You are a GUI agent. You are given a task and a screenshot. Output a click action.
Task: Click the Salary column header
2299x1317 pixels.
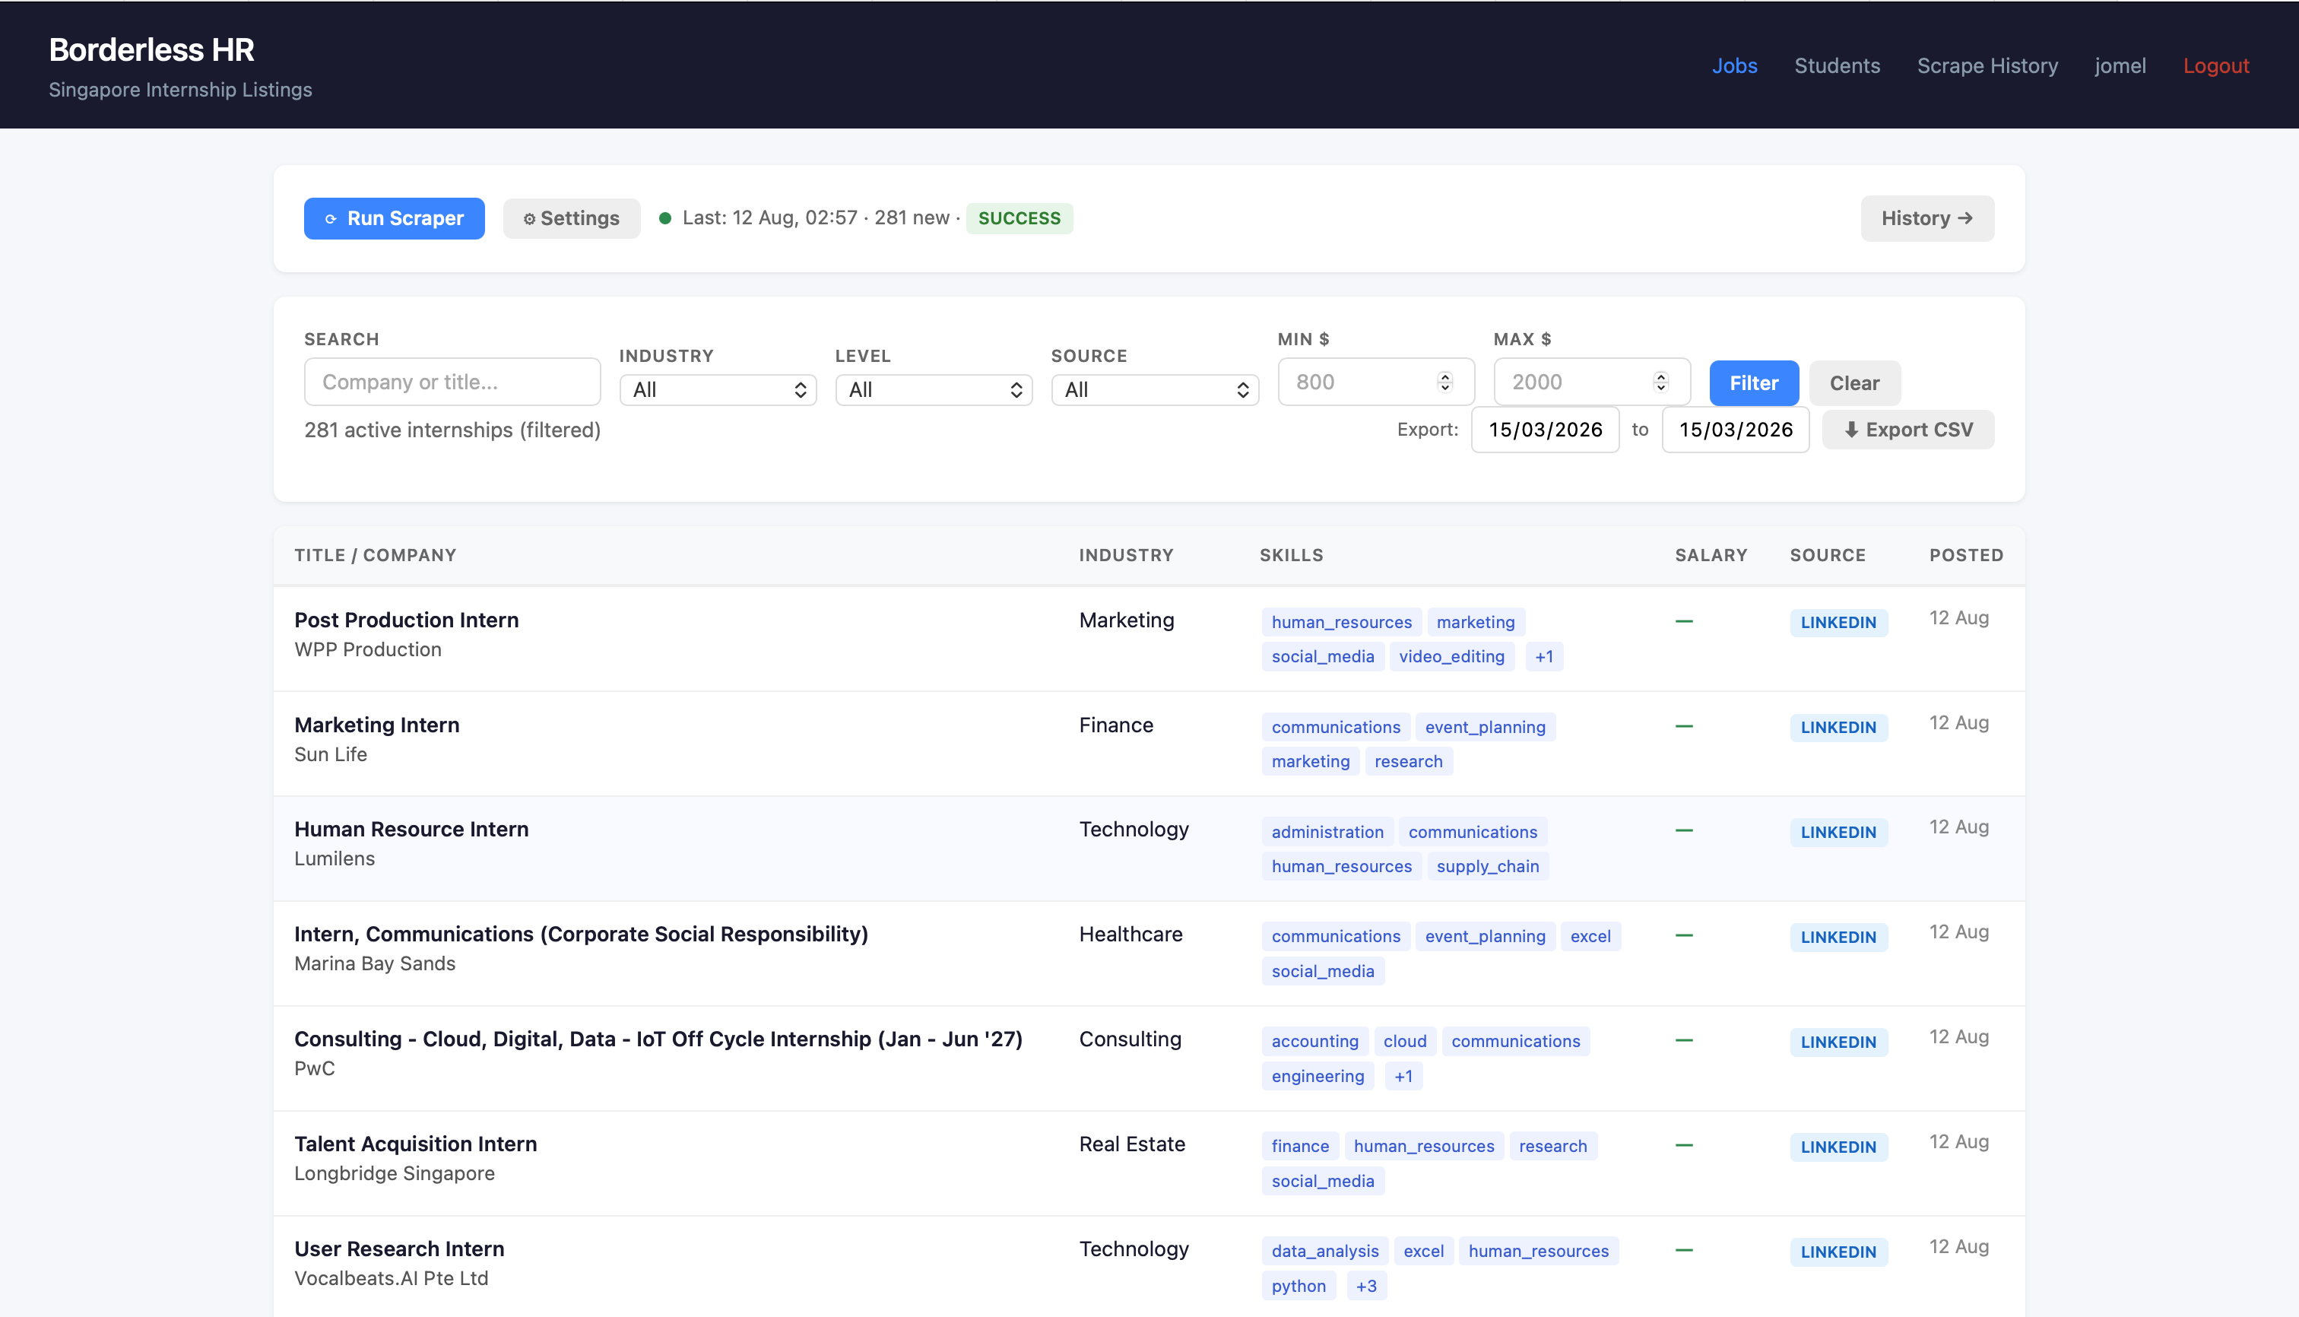[x=1711, y=554]
